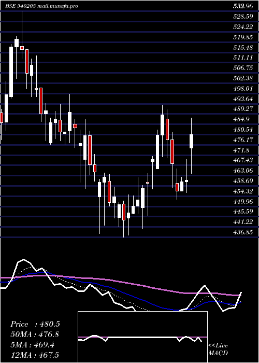Click the 445.59 price axis label
Image resolution: width=259 pixels, height=363 pixels.
point(243,212)
